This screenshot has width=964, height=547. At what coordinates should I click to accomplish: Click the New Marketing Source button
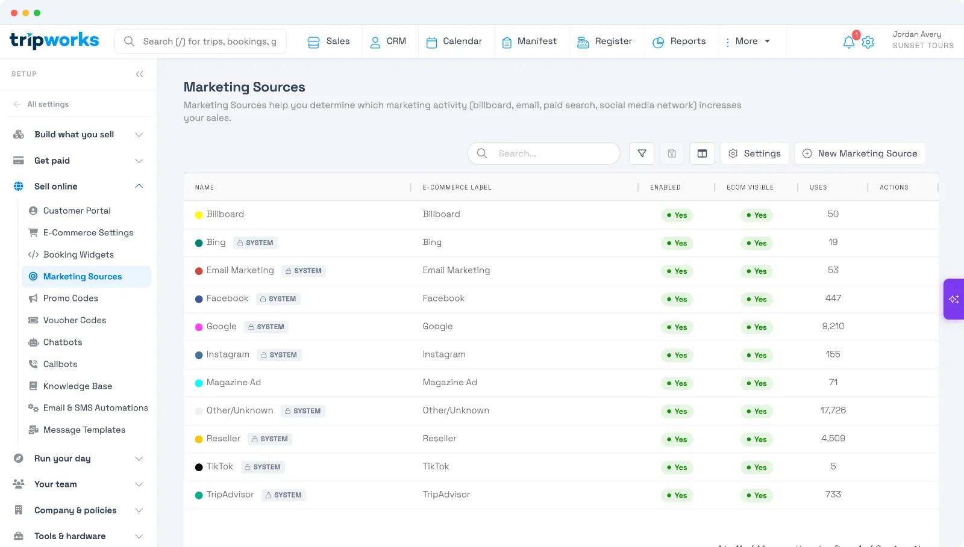point(860,153)
